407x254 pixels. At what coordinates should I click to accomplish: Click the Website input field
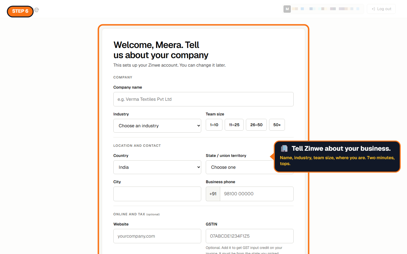pyautogui.click(x=157, y=236)
